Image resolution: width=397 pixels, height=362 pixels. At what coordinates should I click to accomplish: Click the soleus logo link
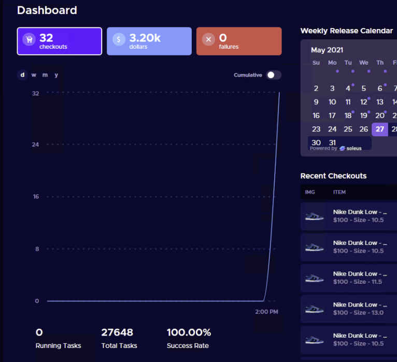(x=350, y=149)
